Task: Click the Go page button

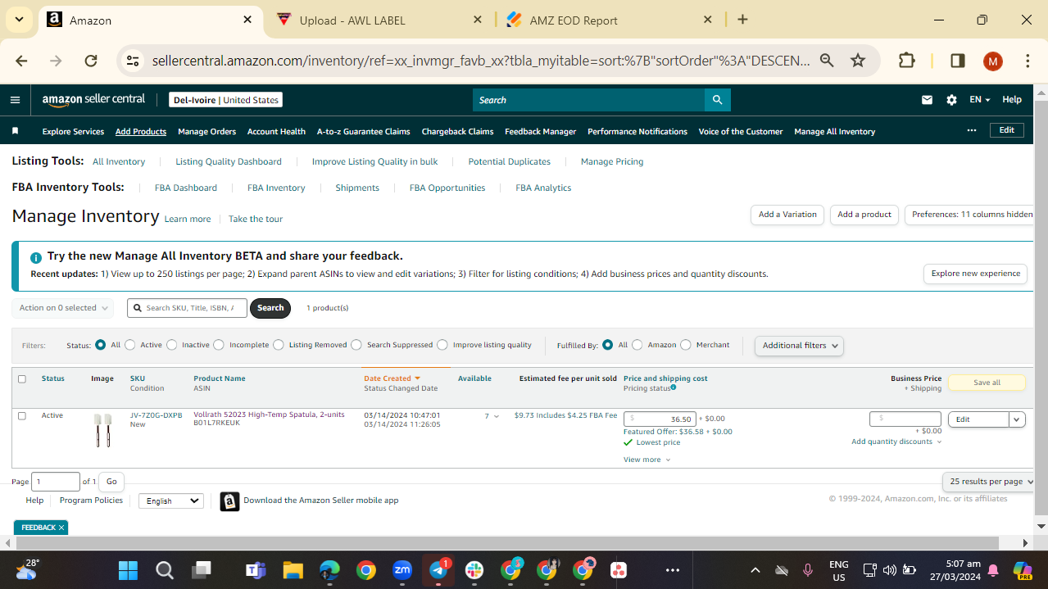Action: [111, 482]
